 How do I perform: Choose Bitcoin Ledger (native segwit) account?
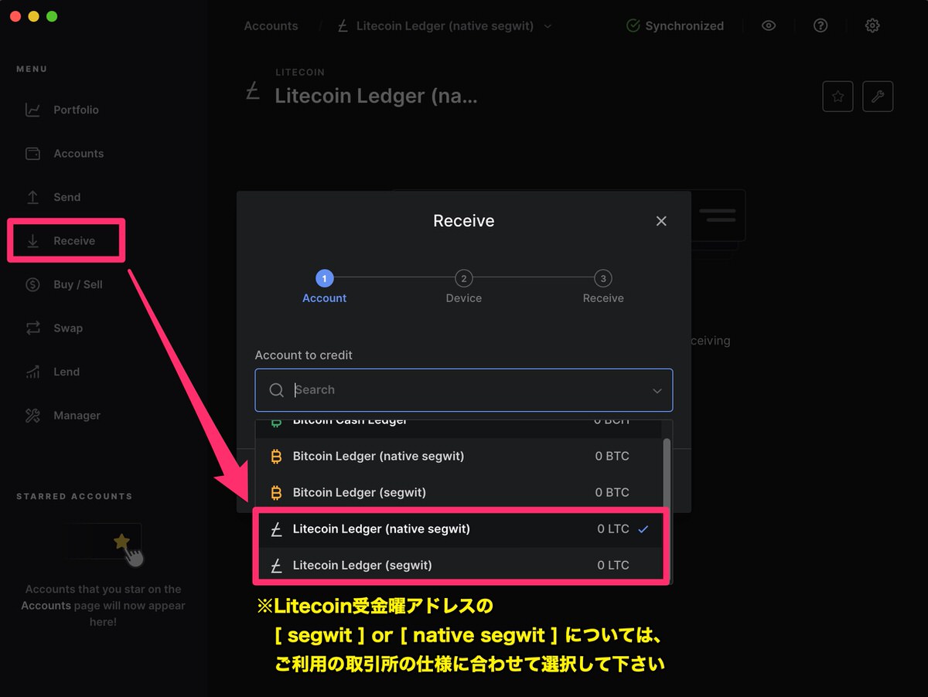(459, 457)
